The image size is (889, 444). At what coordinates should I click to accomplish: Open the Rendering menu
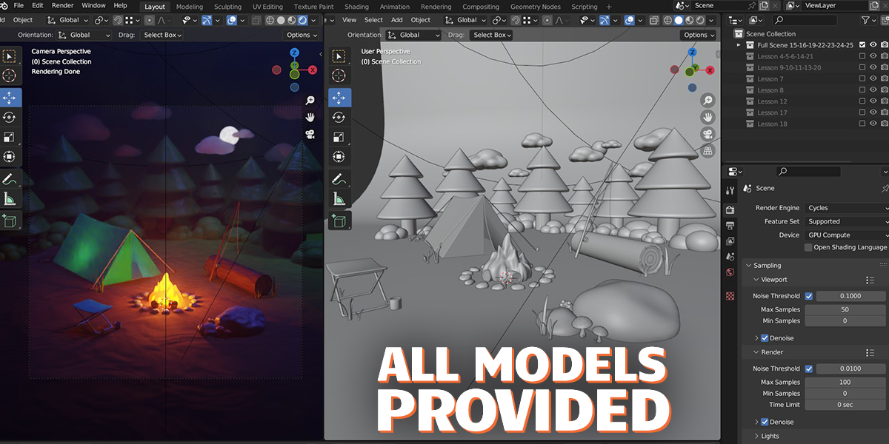pos(436,6)
